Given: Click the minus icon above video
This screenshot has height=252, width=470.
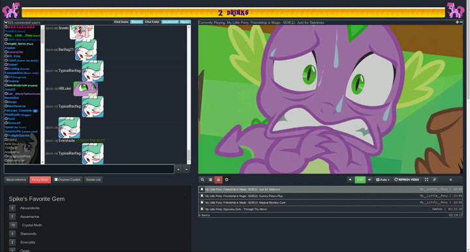Looking at the screenshot, I should (461, 22).
